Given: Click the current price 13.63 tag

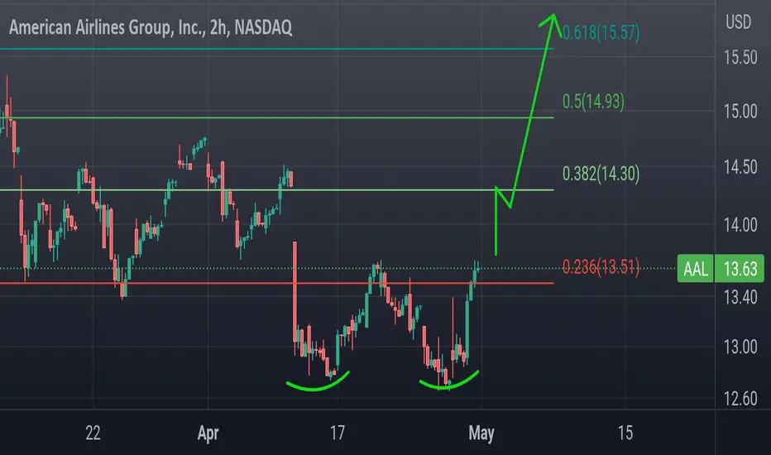Looking at the screenshot, I should [x=740, y=269].
